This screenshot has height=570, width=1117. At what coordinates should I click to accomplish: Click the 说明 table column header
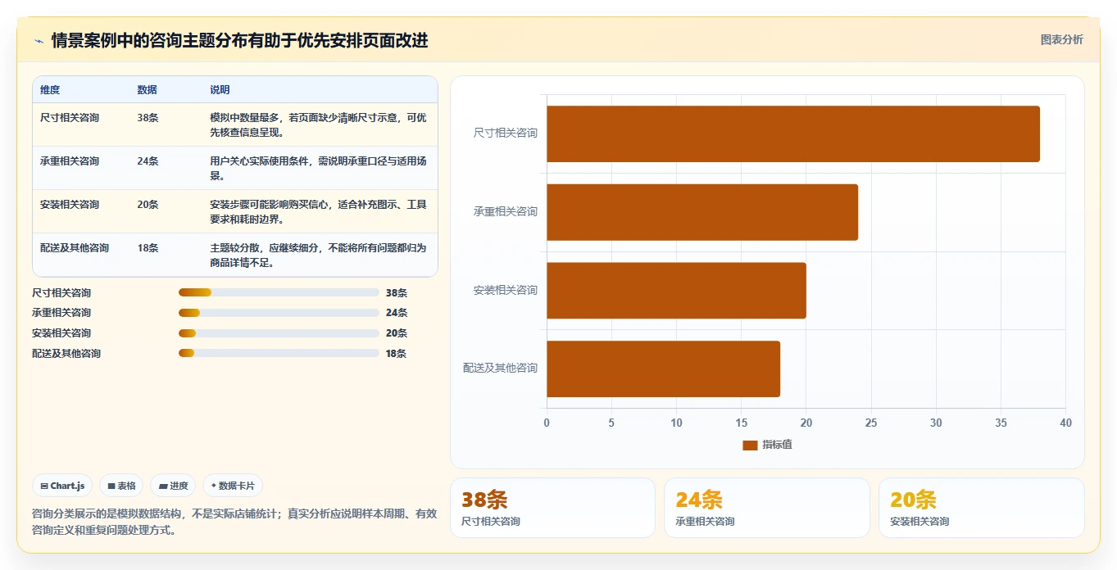click(x=220, y=90)
